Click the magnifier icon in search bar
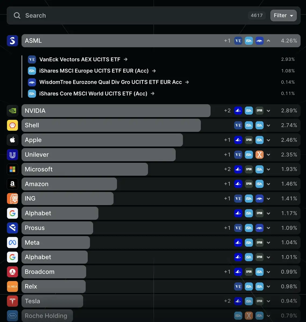 [17, 16]
